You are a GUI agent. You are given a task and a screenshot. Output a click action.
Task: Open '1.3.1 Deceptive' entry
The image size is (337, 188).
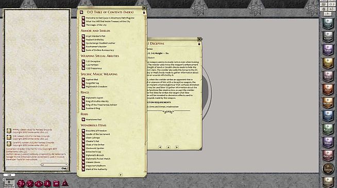pyautogui.click(x=93, y=62)
